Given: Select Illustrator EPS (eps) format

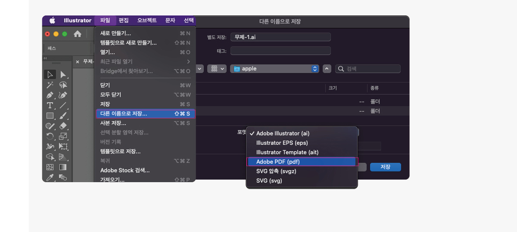Looking at the screenshot, I should pyautogui.click(x=302, y=143).
